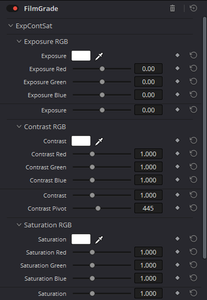Image resolution: width=207 pixels, height=300 pixels.
Task: Use the Contrast eyedropper tool
Action: (x=99, y=141)
